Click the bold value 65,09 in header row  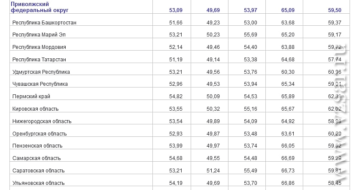pos(288,10)
